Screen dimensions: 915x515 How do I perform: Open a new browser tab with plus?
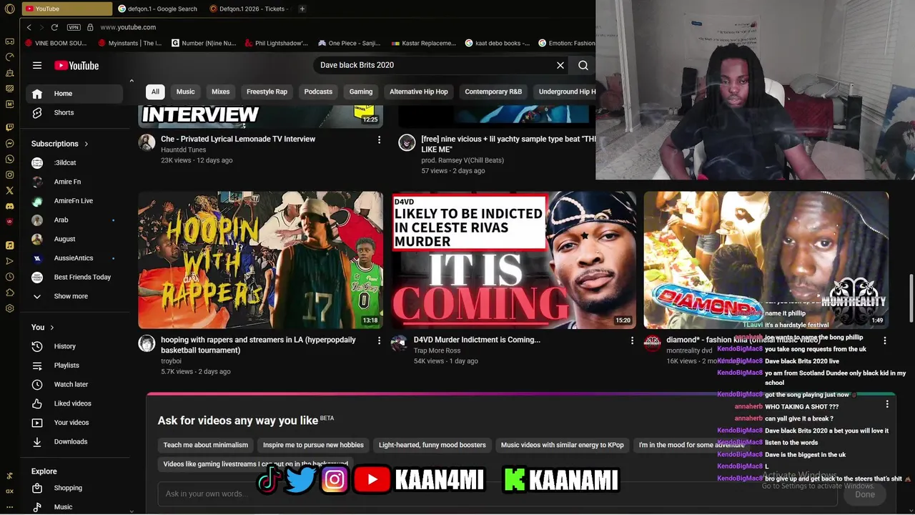[x=302, y=9]
